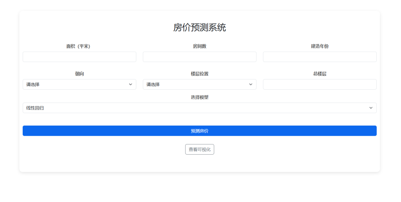Viewport: 401px width, 202px height.
Task: Click the 建造年份 input field
Action: click(320, 57)
